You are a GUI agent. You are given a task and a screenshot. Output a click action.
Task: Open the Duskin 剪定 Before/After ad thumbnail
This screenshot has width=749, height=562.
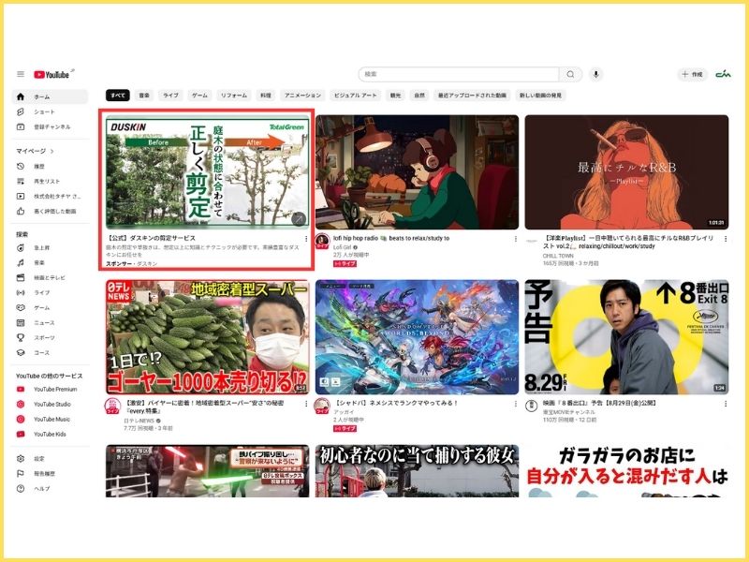coord(207,172)
